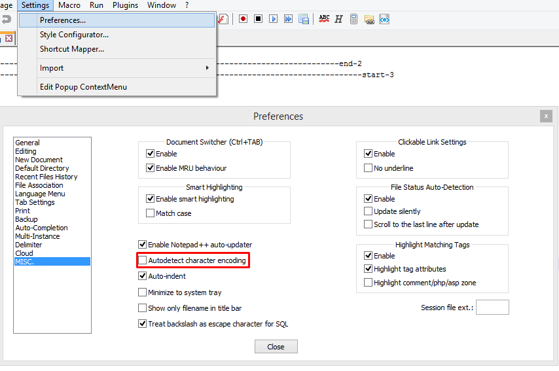This screenshot has height=371, width=559.
Task: Check Update silently option
Action: tap(368, 211)
